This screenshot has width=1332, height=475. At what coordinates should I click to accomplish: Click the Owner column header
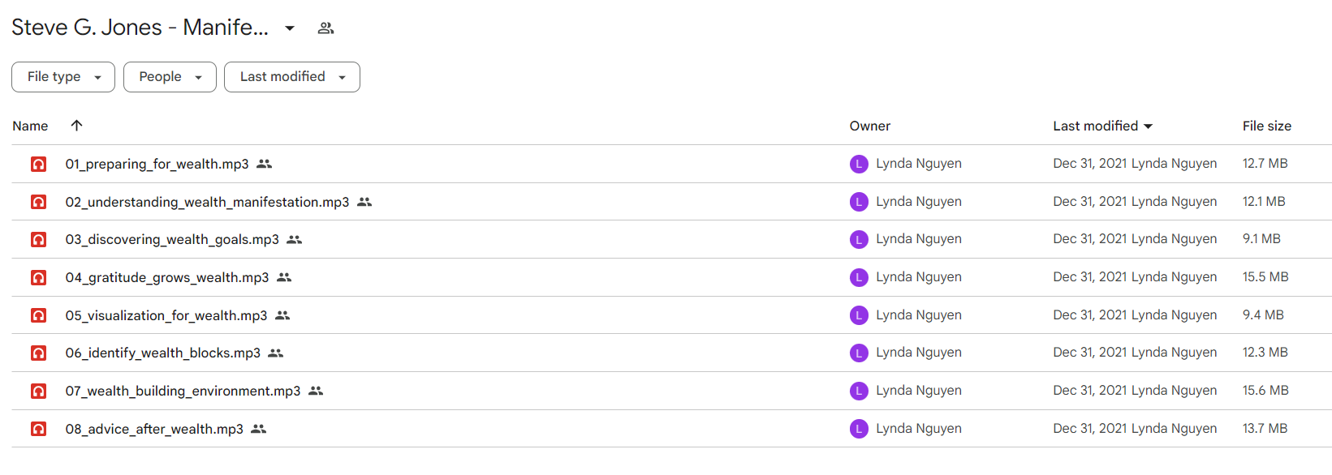pos(869,126)
